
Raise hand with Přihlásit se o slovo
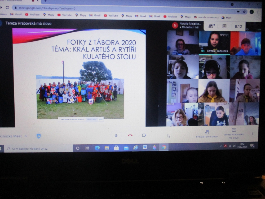[x=207, y=134]
